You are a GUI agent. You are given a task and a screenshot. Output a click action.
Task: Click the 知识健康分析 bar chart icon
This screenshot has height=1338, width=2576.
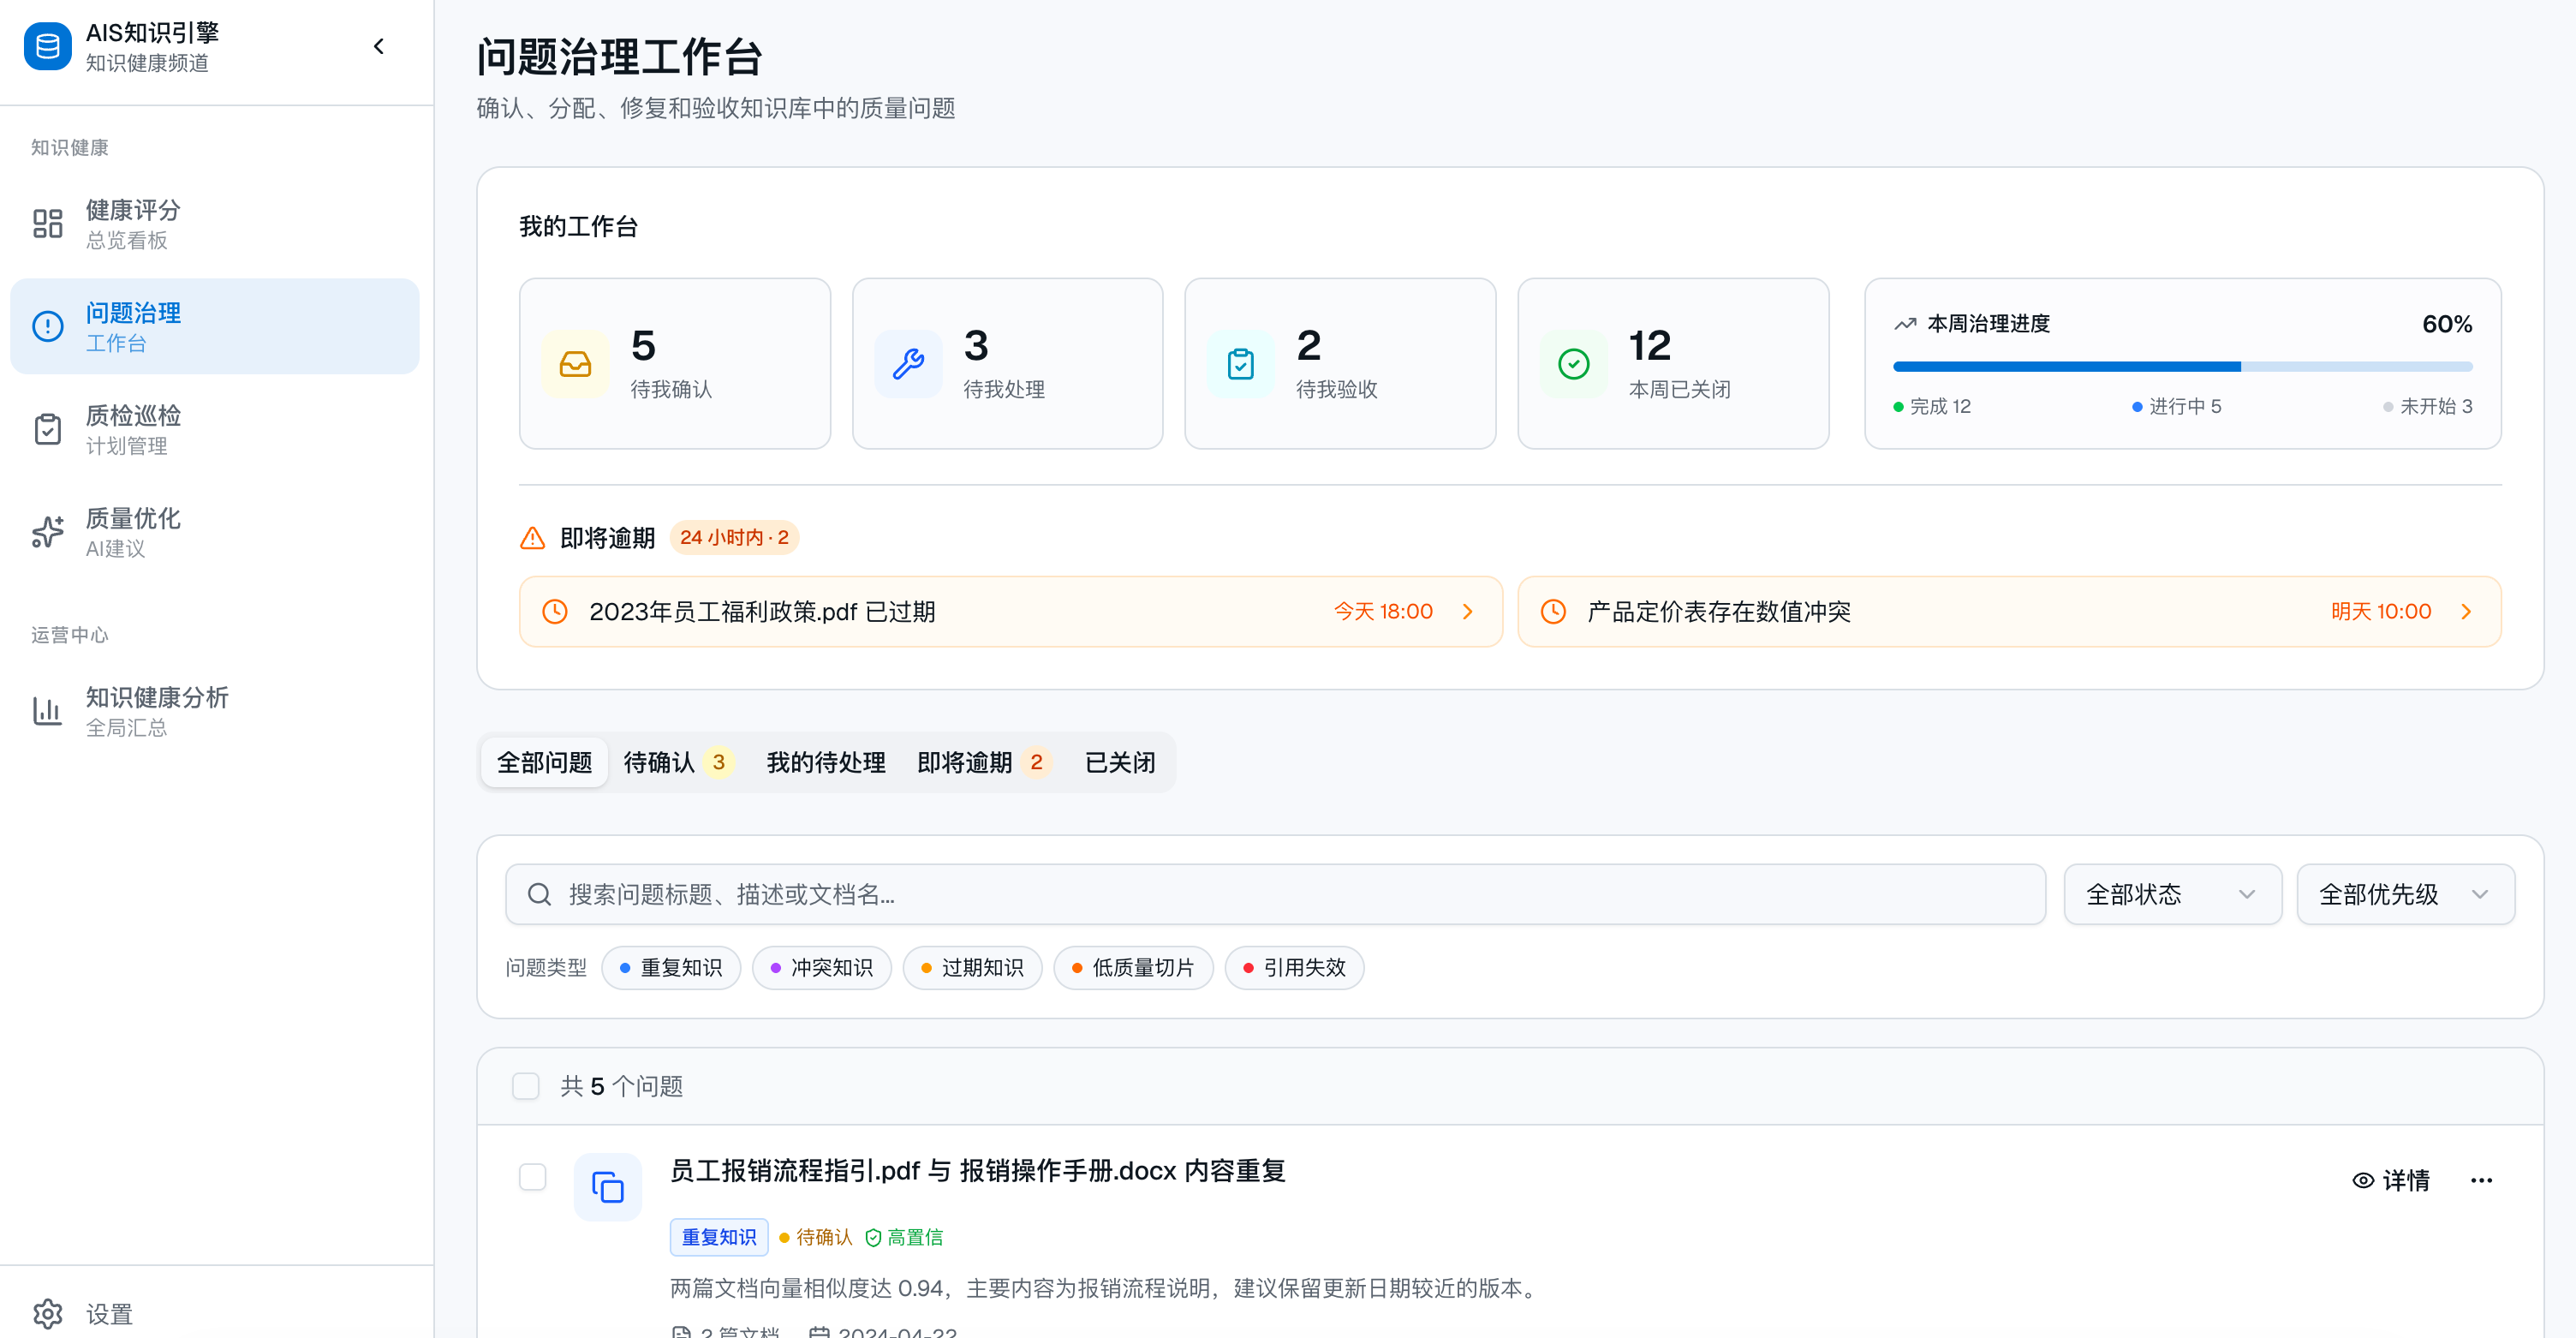(47, 711)
